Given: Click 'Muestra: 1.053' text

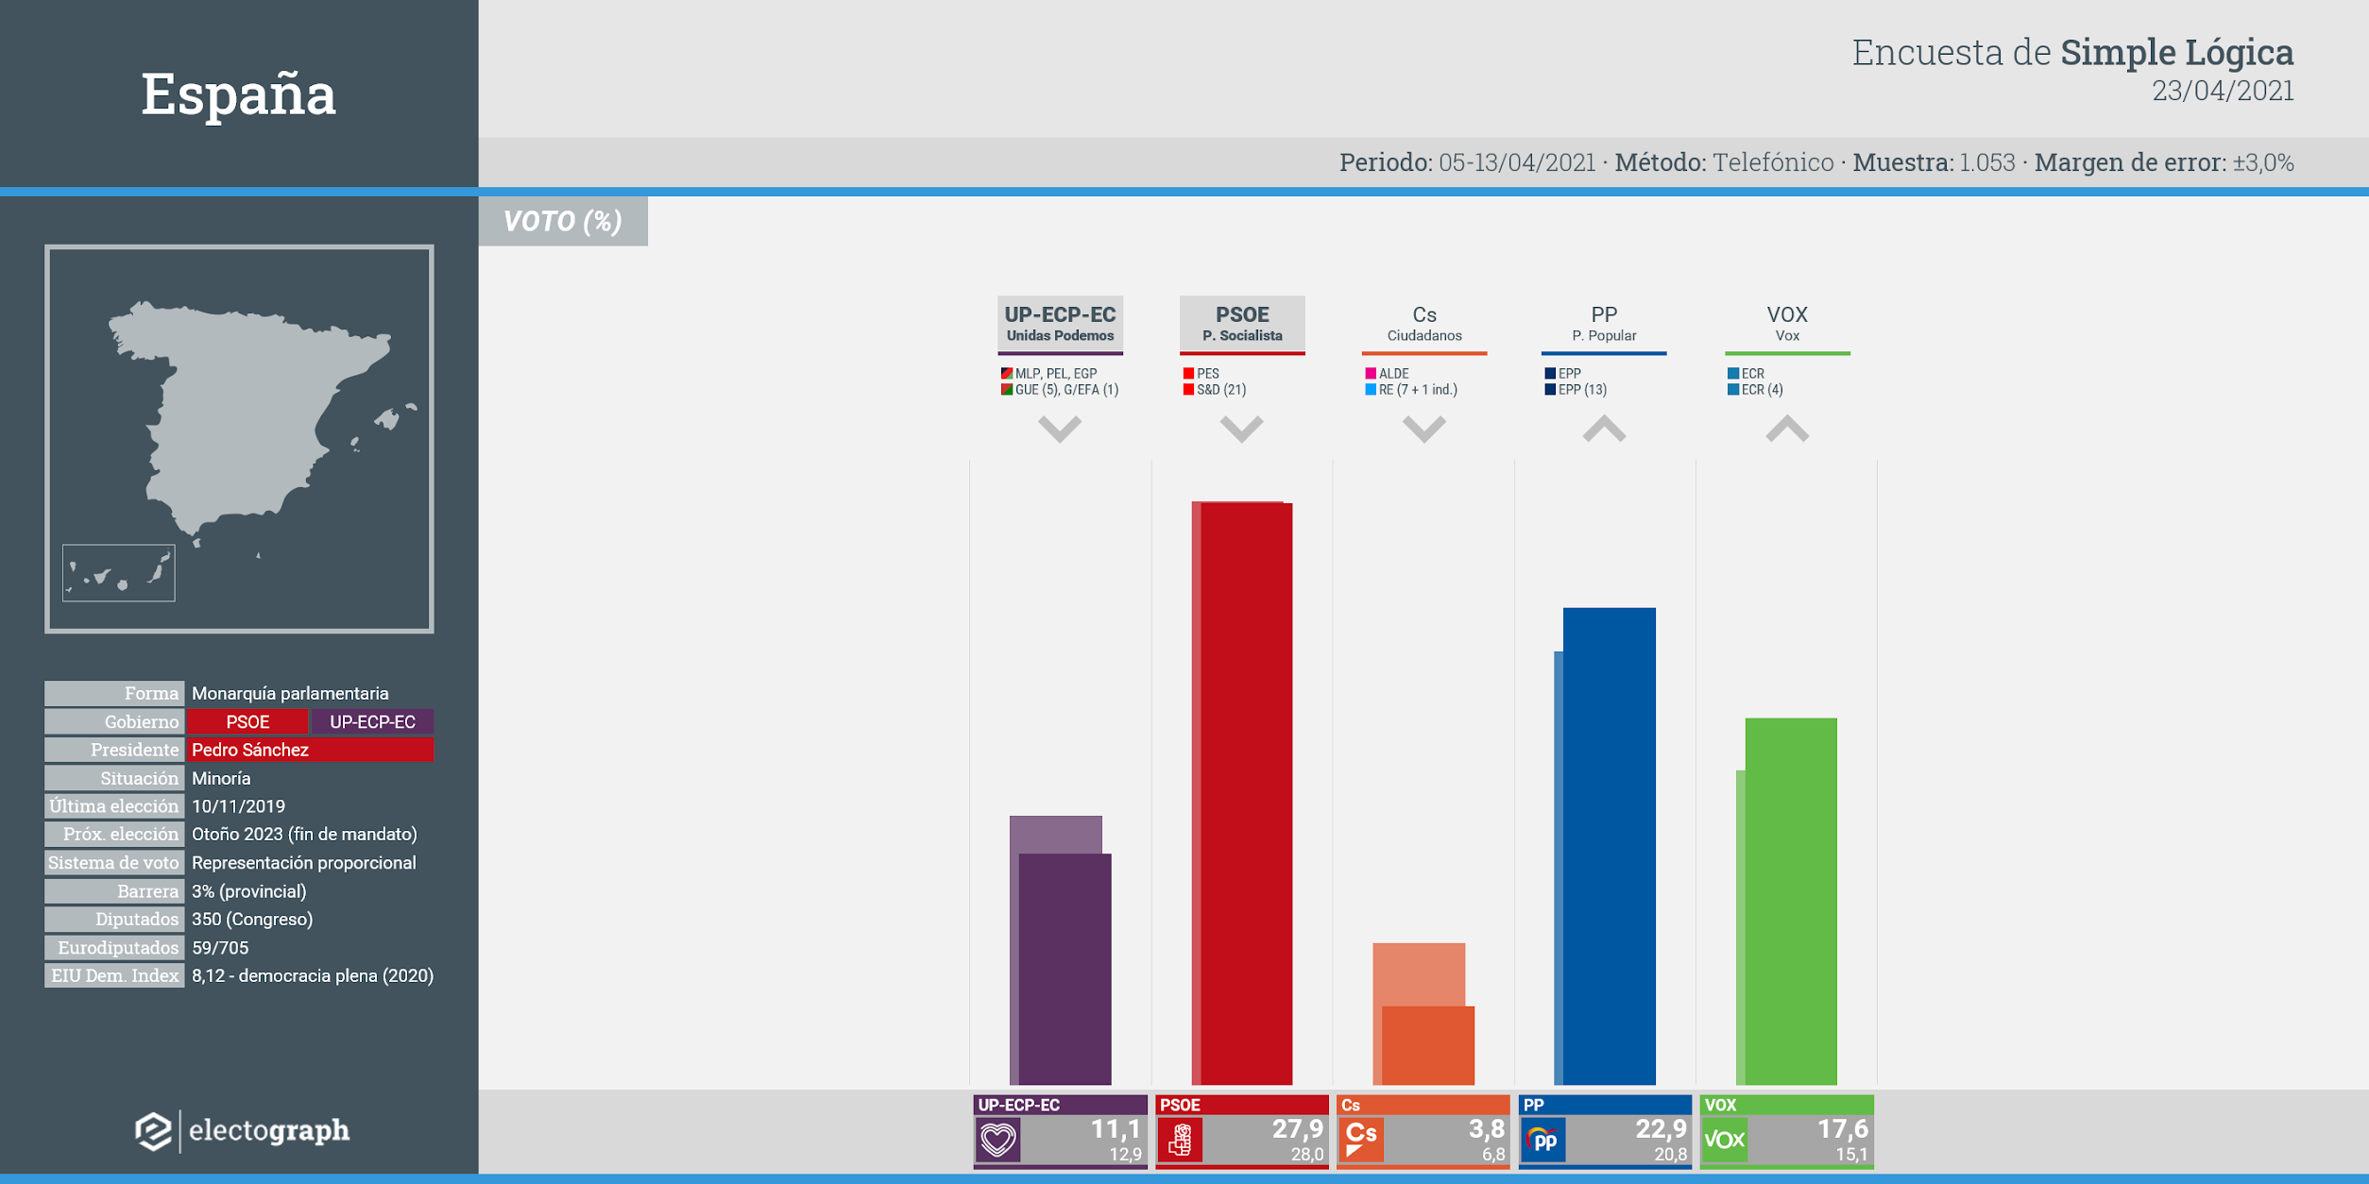Looking at the screenshot, I should click(1934, 162).
